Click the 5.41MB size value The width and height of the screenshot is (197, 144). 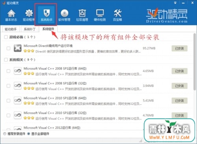(148, 101)
